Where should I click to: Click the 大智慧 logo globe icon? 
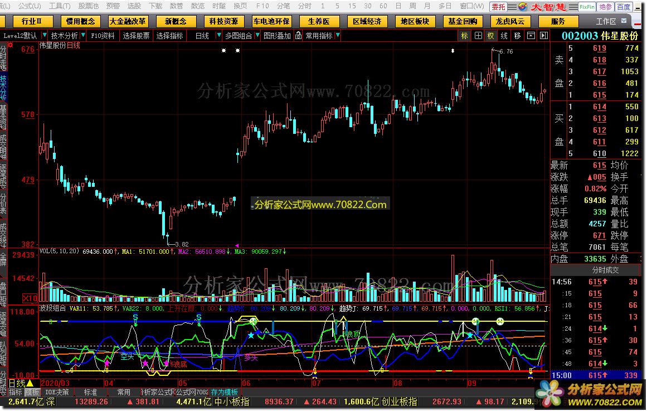pyautogui.click(x=523, y=7)
